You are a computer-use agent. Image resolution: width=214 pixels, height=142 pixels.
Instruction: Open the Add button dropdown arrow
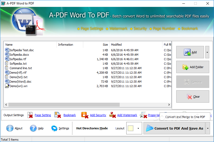pos(207,52)
